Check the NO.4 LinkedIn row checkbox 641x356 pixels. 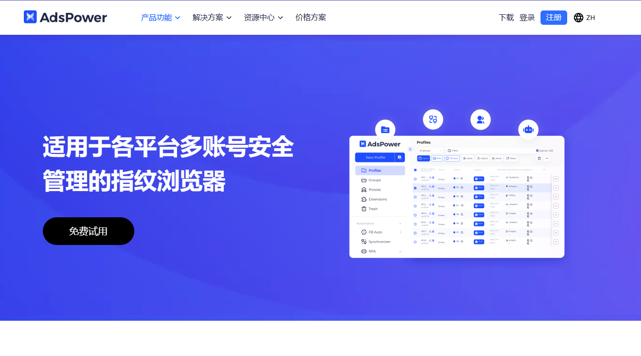point(415,206)
